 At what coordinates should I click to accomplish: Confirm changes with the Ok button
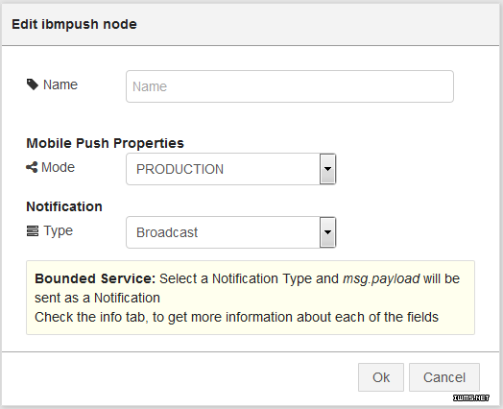(381, 377)
